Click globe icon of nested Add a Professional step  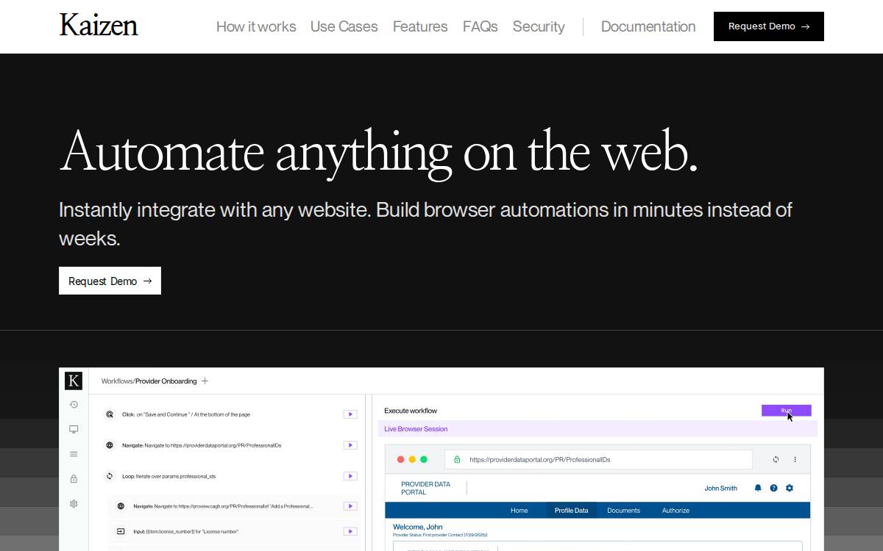[121, 506]
